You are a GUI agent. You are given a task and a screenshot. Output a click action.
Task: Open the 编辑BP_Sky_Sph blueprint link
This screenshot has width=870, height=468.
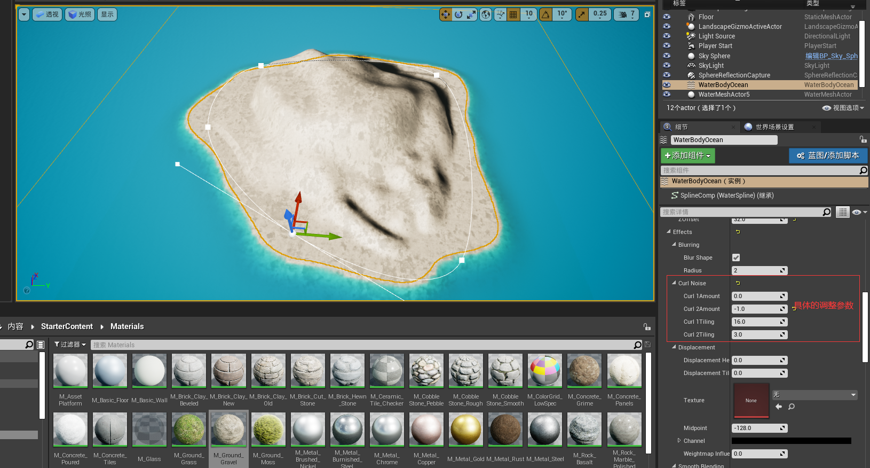click(x=832, y=56)
